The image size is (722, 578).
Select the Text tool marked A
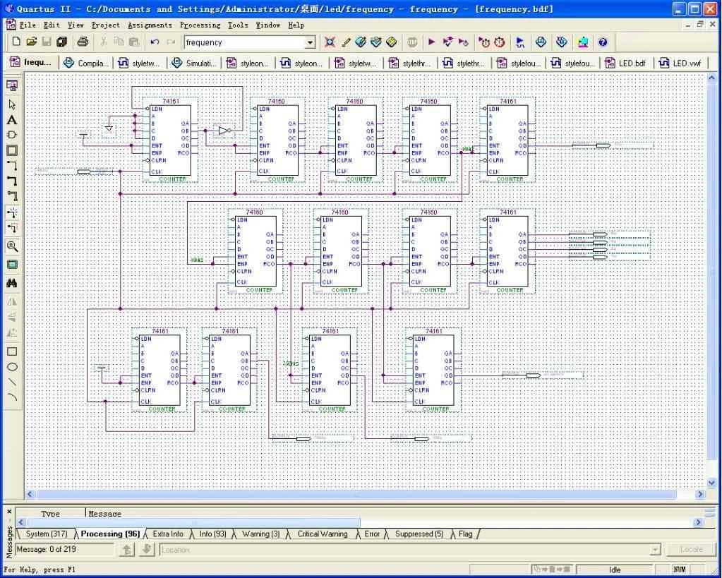(x=13, y=120)
